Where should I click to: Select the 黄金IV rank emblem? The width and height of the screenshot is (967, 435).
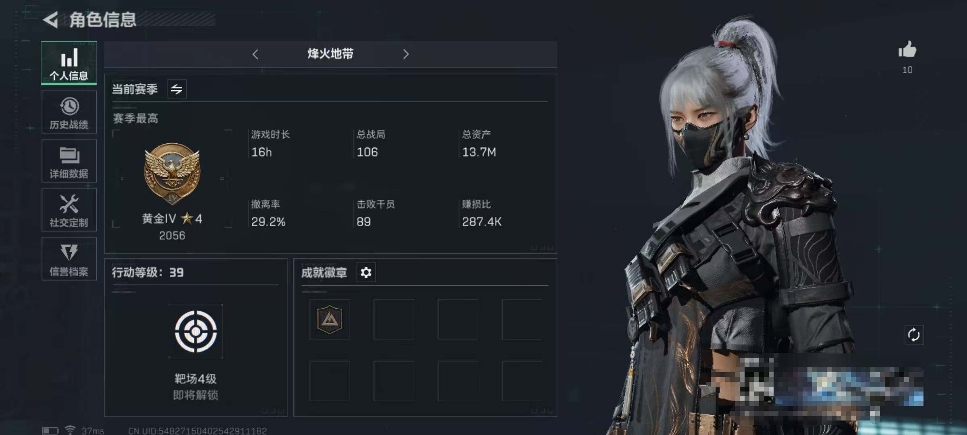[x=172, y=173]
